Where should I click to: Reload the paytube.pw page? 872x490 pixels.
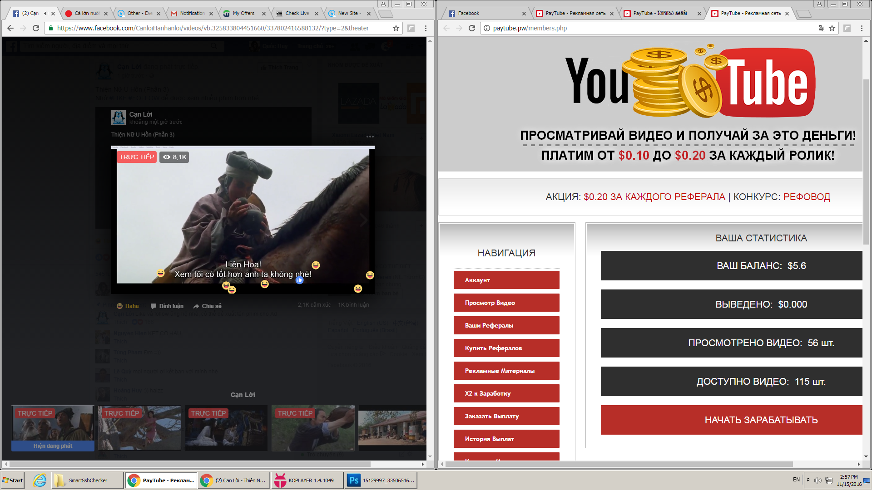point(472,28)
